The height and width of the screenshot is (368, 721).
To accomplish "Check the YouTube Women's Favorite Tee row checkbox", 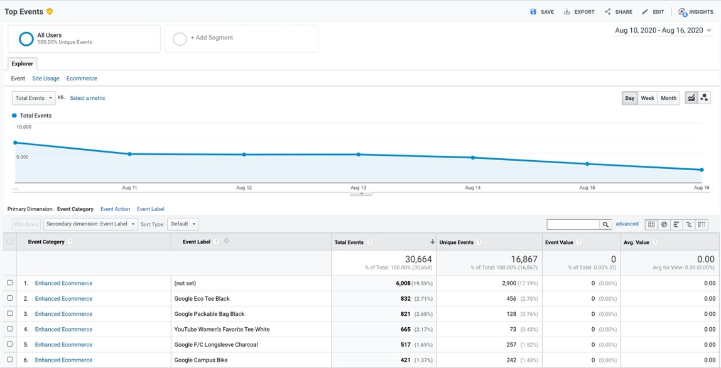I will [10, 329].
